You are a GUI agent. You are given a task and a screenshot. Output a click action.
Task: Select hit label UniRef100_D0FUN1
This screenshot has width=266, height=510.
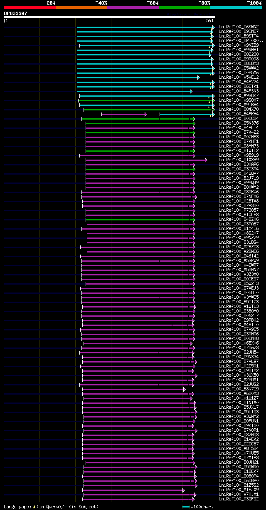pyautogui.click(x=239, y=421)
